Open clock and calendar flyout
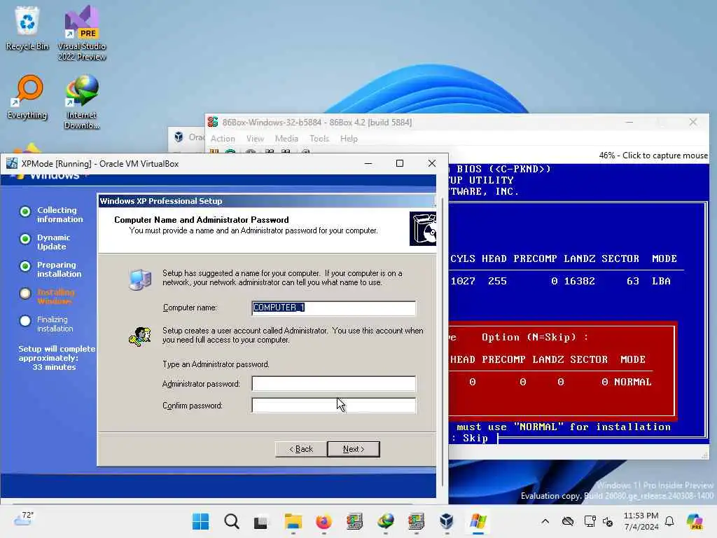 click(641, 521)
